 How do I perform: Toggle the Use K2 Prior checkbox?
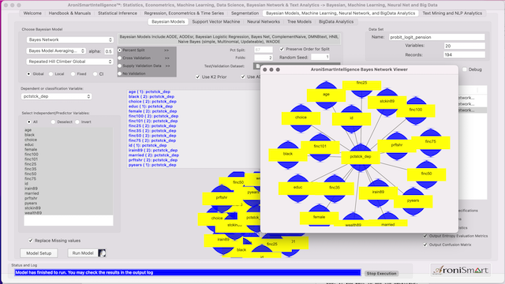pos(198,77)
